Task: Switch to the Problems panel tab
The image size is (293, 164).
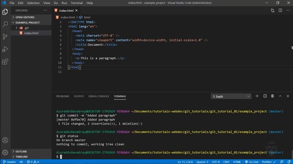Action: (x=63, y=96)
